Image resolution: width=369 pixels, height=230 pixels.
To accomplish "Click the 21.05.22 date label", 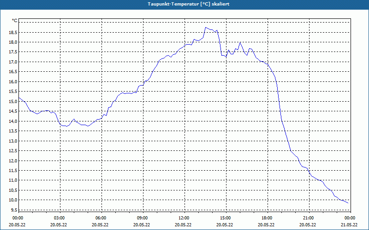I will (x=349, y=225).
